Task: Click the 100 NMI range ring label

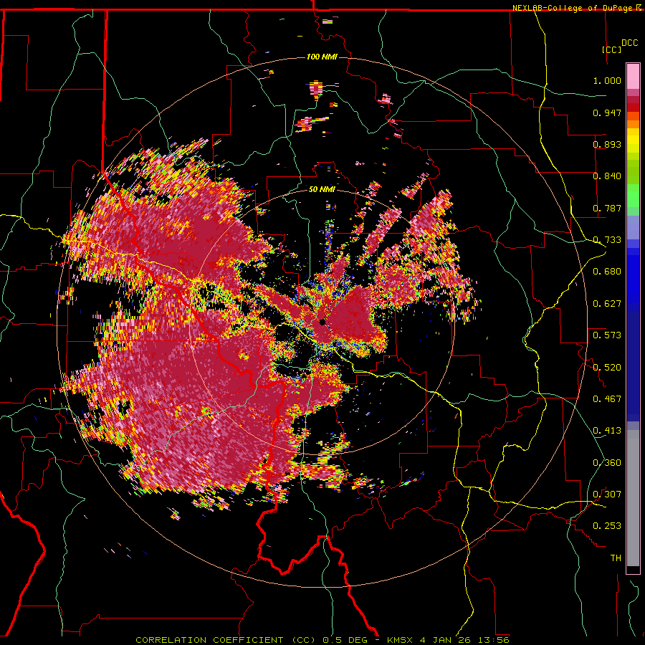Action: tap(322, 57)
